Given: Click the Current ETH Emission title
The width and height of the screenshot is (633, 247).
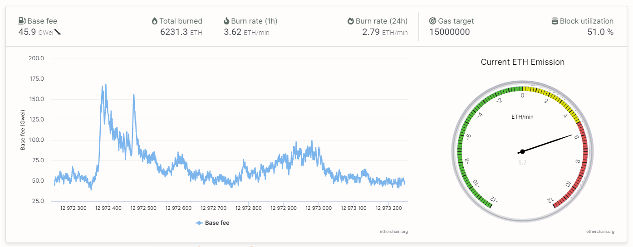Looking at the screenshot, I should click(x=523, y=62).
